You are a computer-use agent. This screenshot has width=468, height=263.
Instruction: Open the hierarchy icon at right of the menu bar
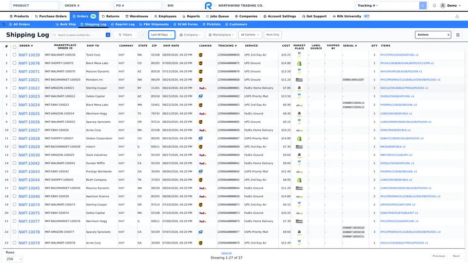click(457, 17)
